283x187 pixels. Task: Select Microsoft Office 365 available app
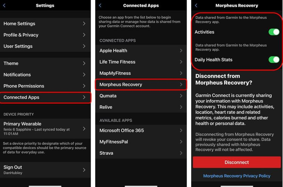click(x=141, y=130)
